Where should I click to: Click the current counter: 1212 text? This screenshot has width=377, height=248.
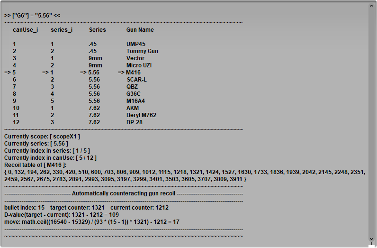[x=139, y=208]
